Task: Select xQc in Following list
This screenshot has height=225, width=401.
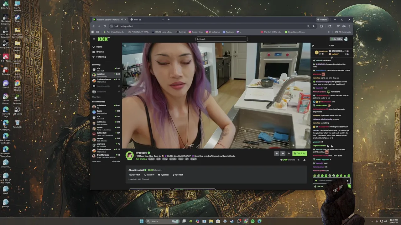Action: 106,69
